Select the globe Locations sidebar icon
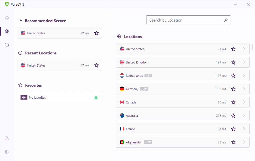Viewport: 255px width, 161px height. coord(7,31)
